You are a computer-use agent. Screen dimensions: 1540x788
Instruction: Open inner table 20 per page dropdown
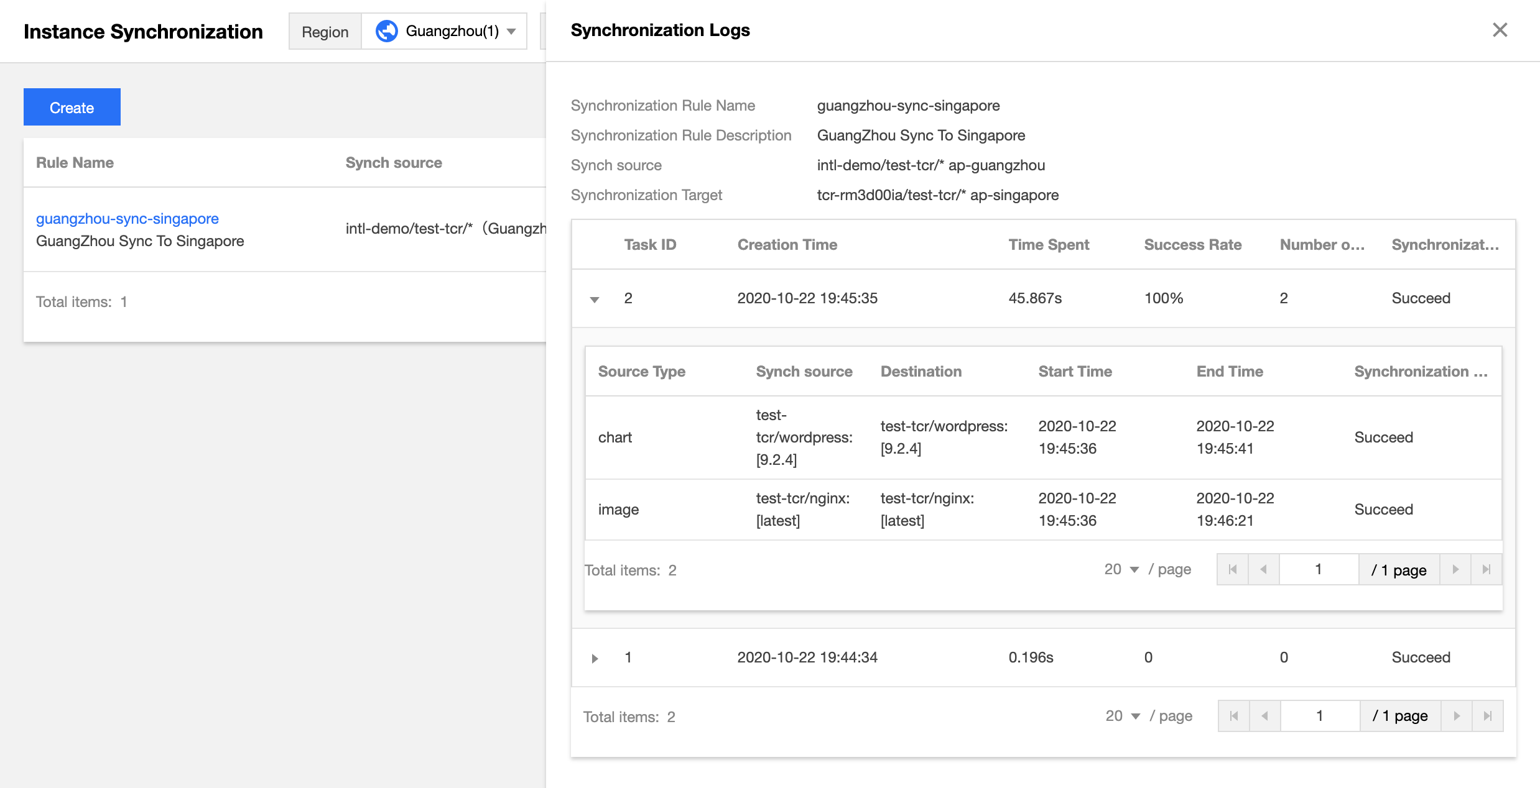1121,569
